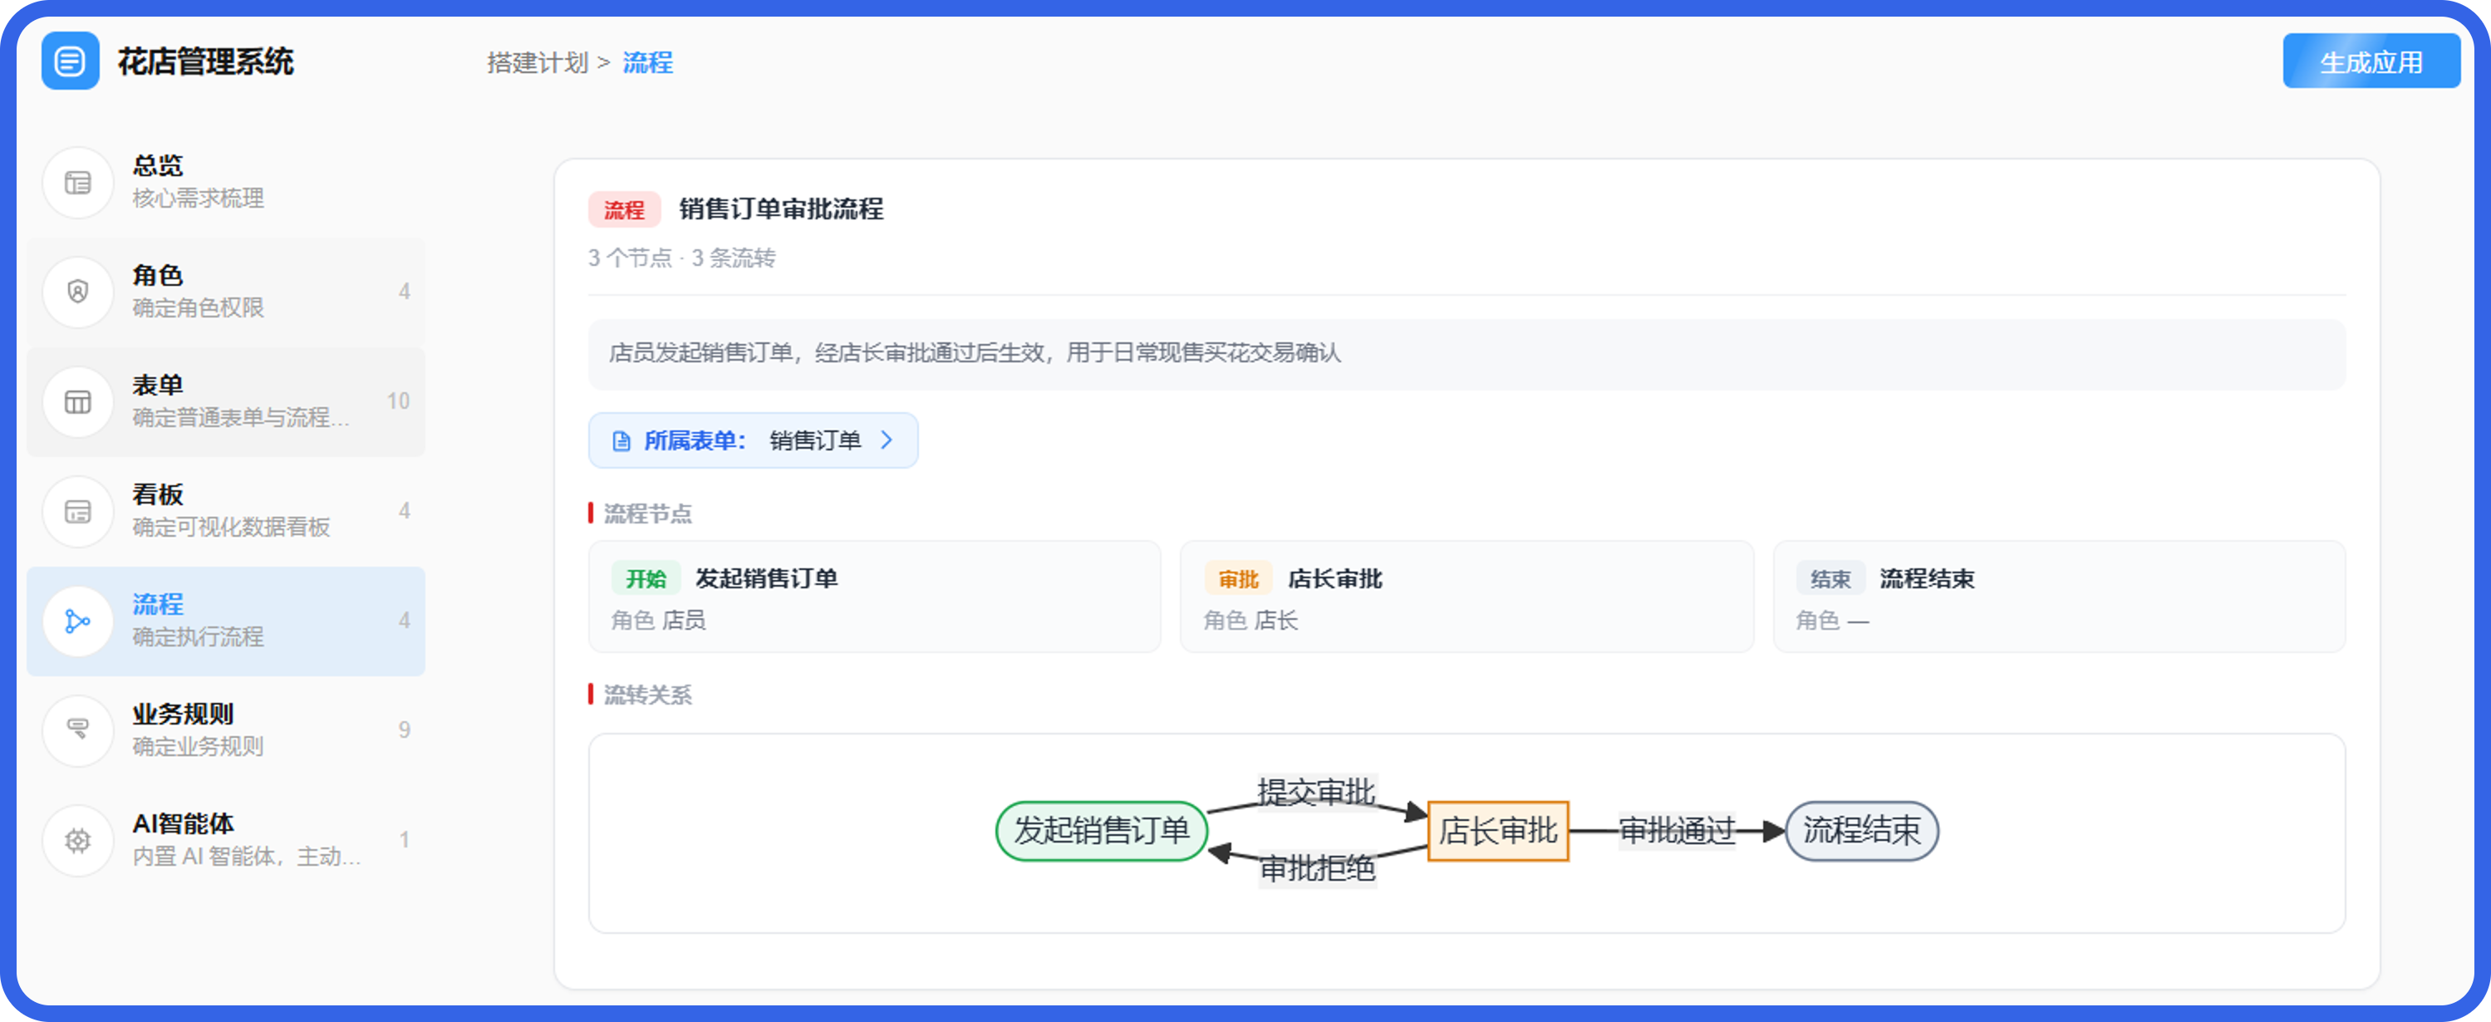Click the 审批拒绝 edge label
This screenshot has width=2491, height=1022.
(x=1318, y=868)
